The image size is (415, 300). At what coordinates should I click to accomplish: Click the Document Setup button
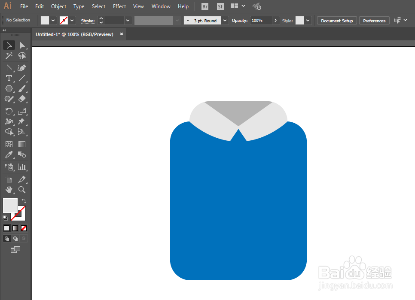[337, 21]
